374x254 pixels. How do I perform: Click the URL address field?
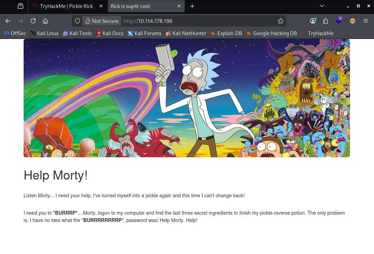(198, 21)
